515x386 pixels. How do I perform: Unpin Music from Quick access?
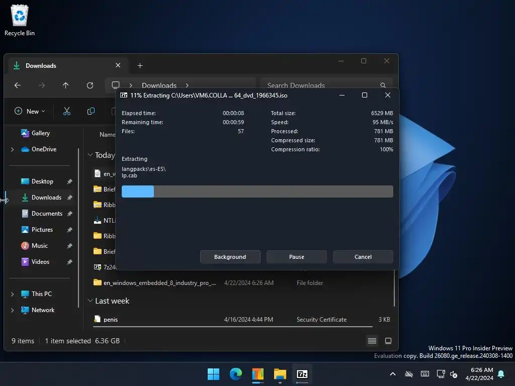point(69,246)
